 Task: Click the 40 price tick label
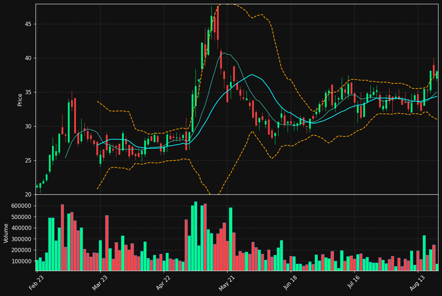coord(28,58)
